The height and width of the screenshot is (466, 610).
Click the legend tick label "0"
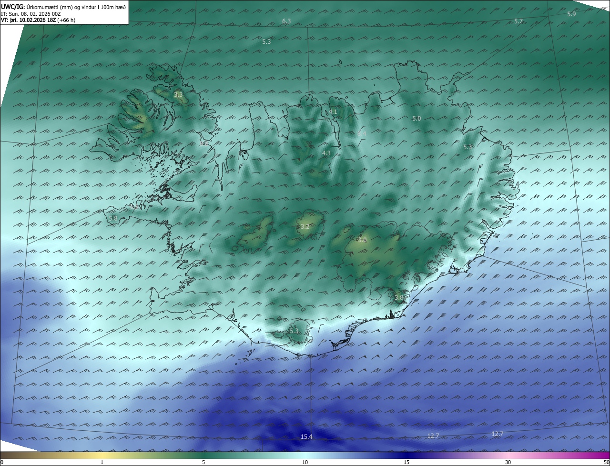point(2,462)
